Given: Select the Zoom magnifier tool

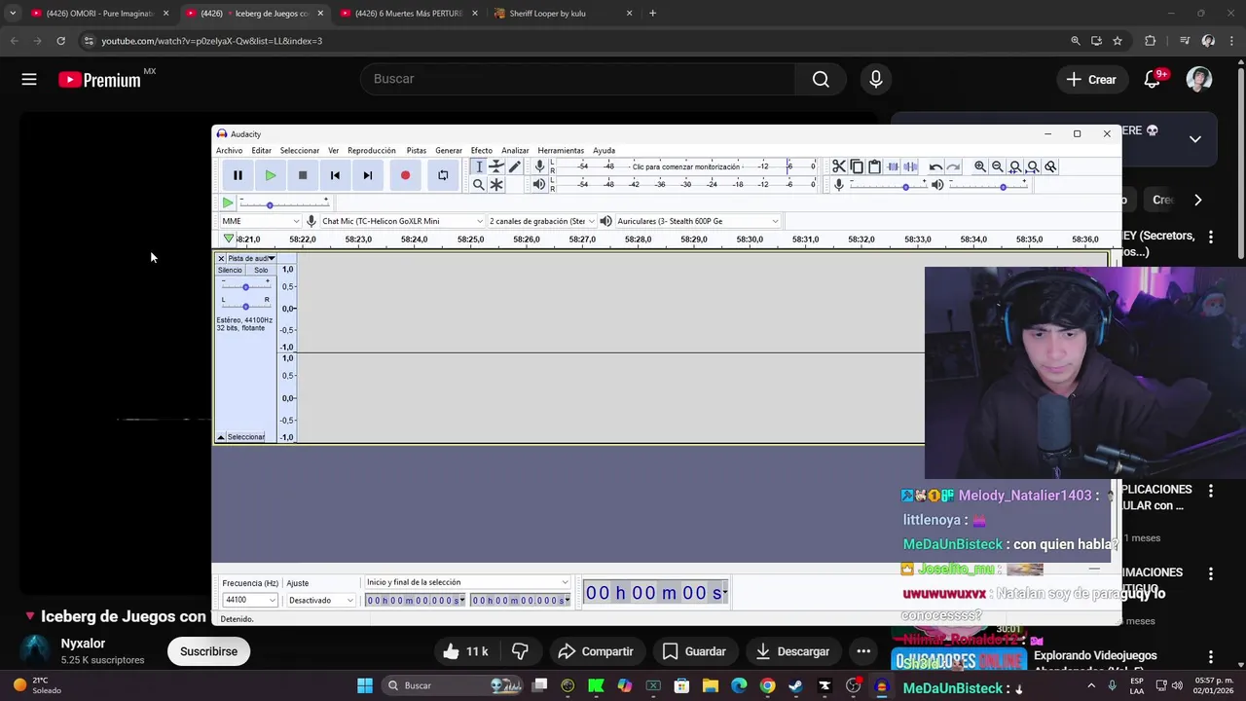Looking at the screenshot, I should pyautogui.click(x=479, y=184).
